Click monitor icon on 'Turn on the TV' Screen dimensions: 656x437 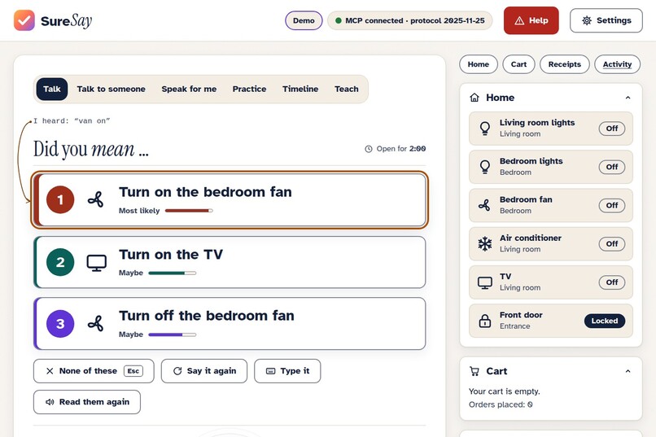96,263
